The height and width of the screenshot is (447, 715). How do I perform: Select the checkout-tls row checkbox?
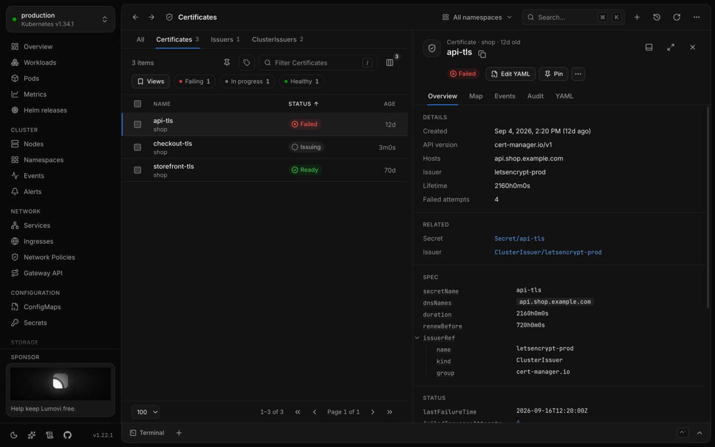[x=138, y=147]
